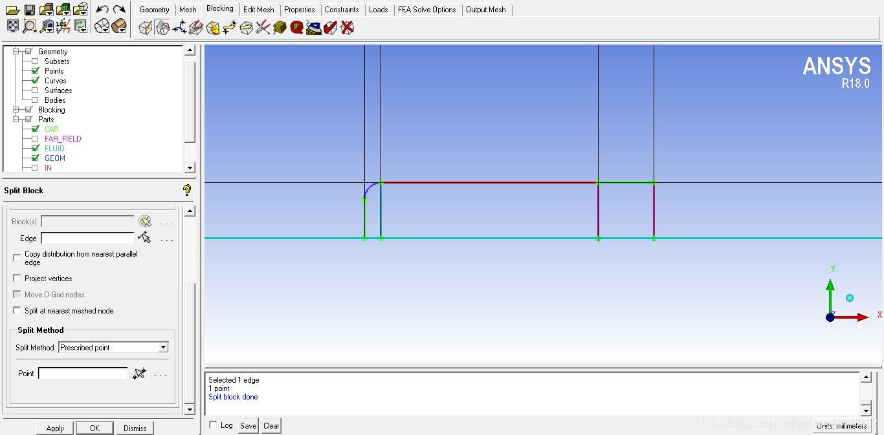
Task: Click the Clear log button
Action: pos(271,425)
